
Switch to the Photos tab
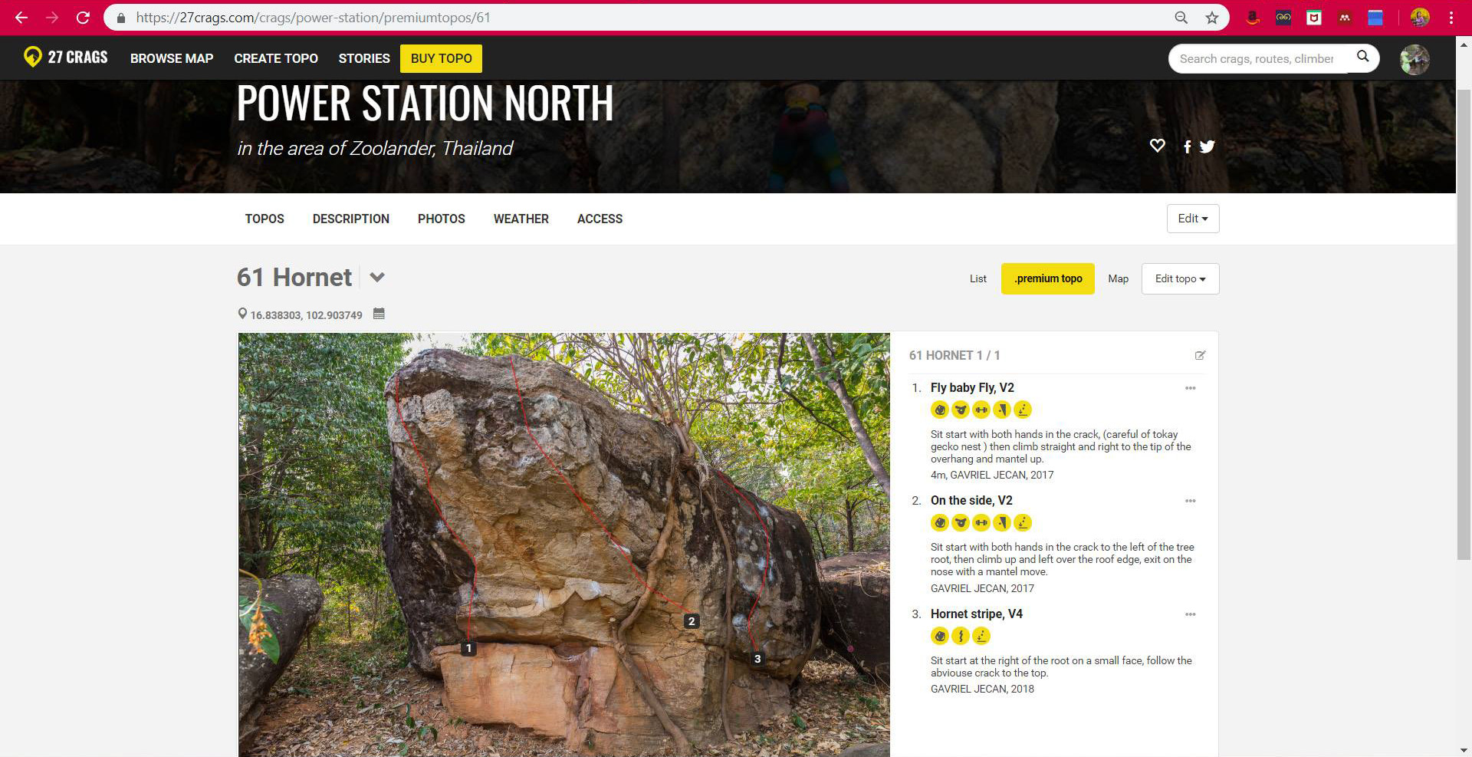(x=442, y=219)
